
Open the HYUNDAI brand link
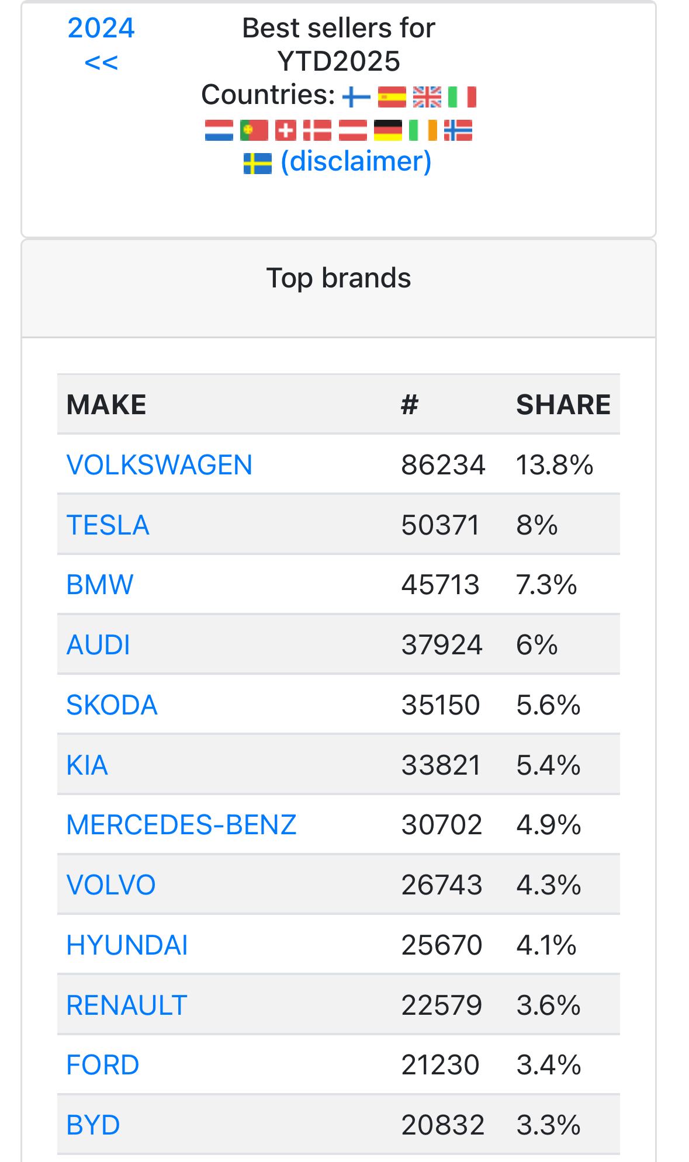pos(127,945)
